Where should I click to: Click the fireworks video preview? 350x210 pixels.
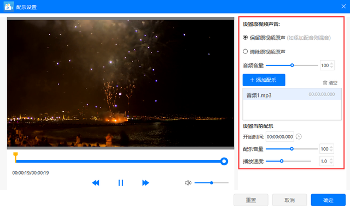click(120, 83)
